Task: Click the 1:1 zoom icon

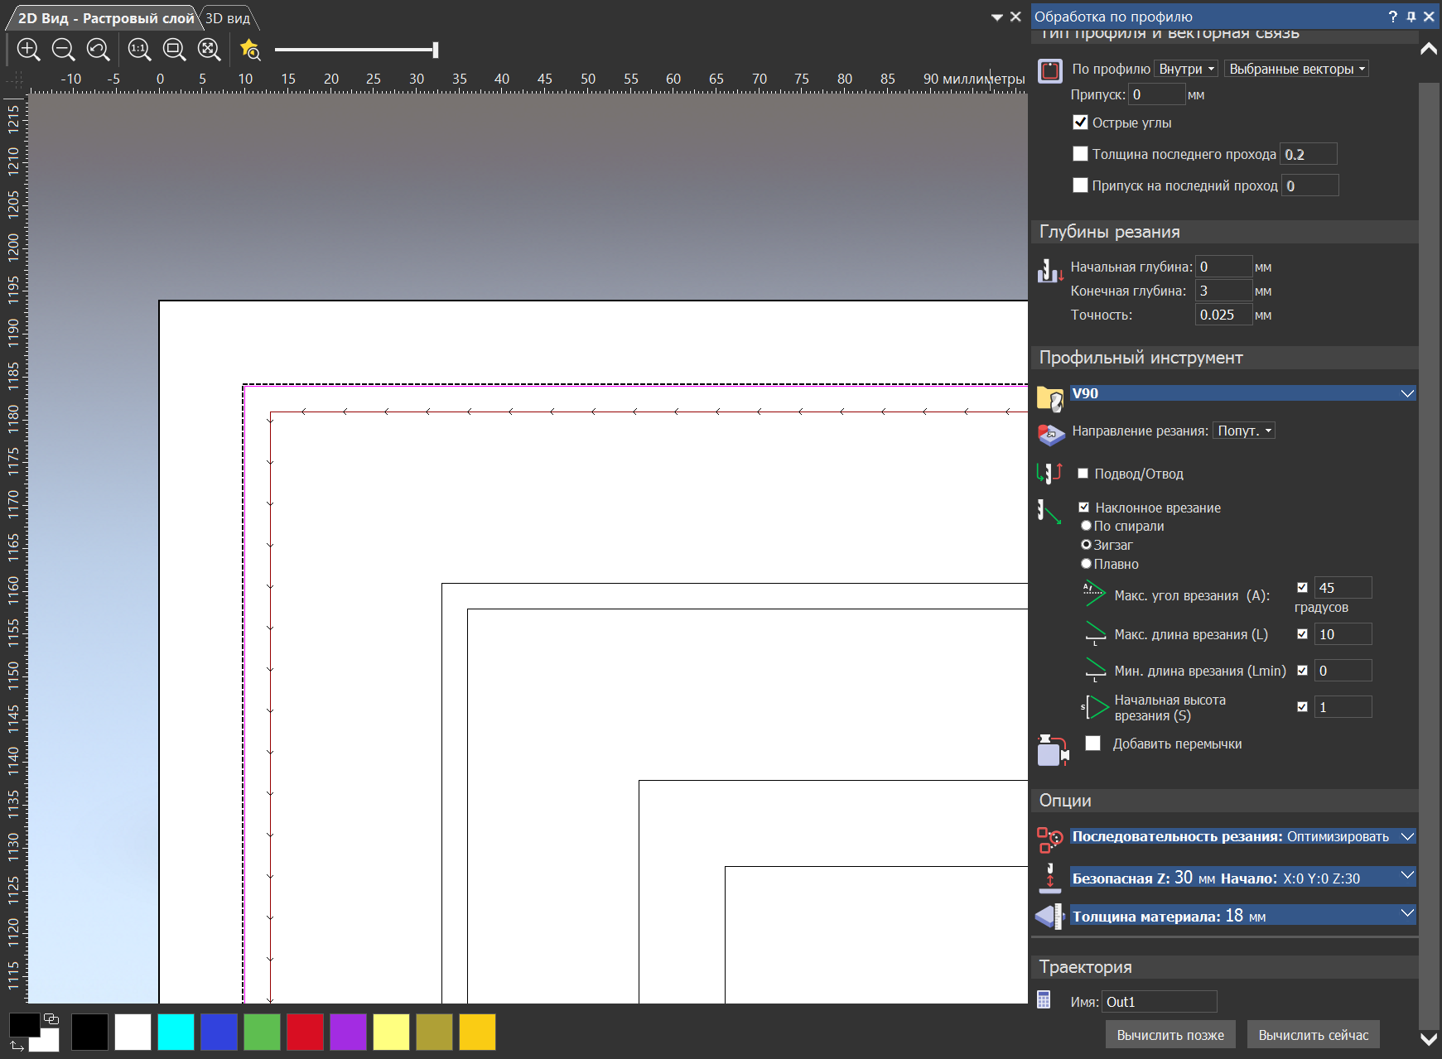Action: pos(139,50)
